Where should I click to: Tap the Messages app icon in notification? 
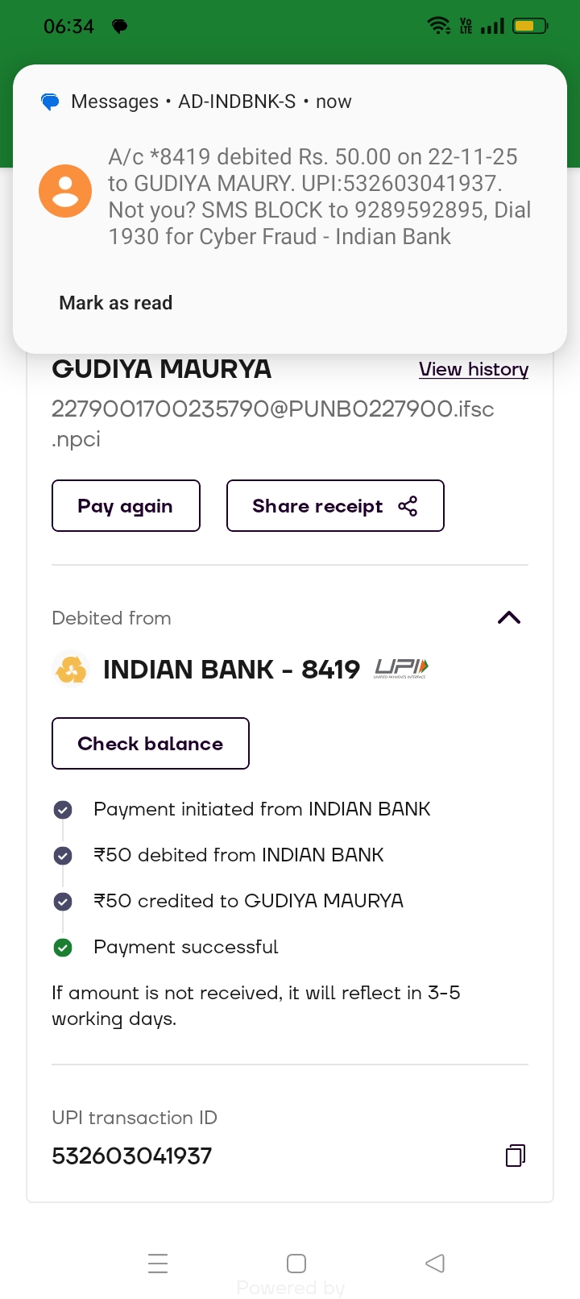pyautogui.click(x=50, y=102)
